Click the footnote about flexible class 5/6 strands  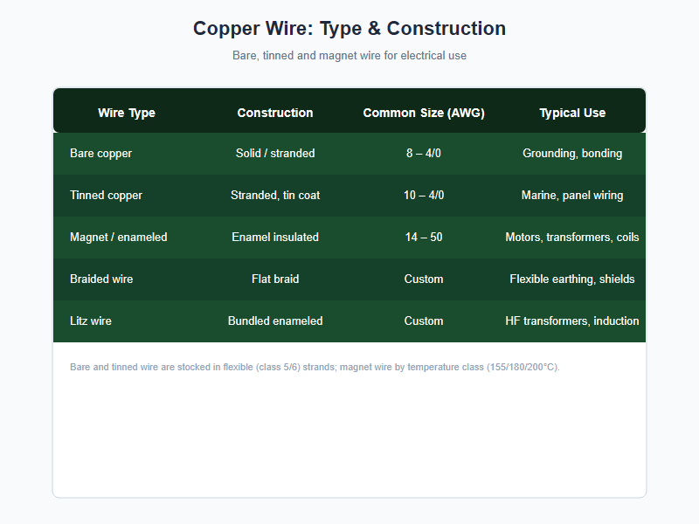pos(315,367)
